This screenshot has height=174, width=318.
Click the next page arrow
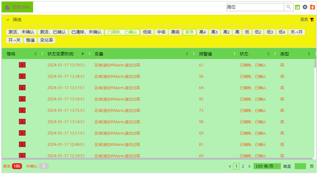tap(249, 166)
